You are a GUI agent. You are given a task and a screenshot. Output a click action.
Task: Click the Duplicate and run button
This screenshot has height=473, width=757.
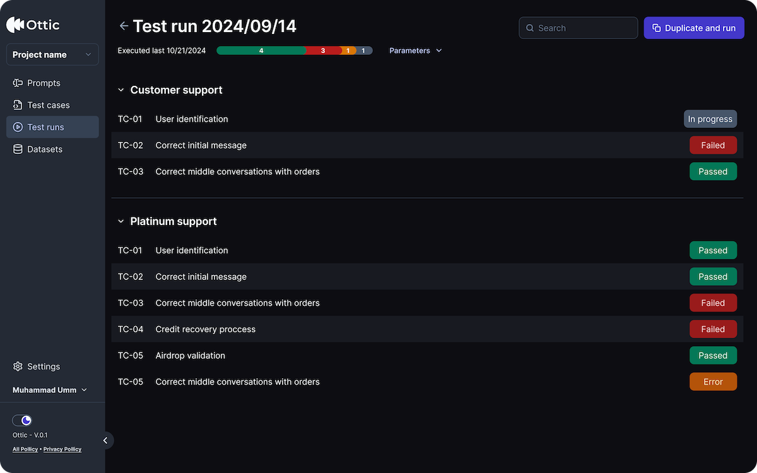pyautogui.click(x=694, y=28)
